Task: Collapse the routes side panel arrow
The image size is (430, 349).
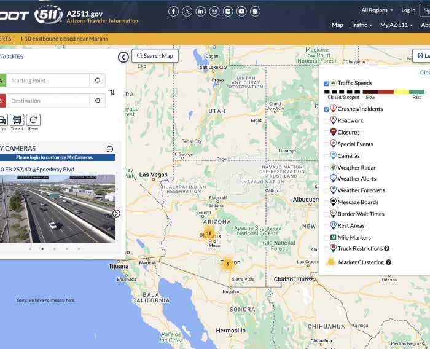Action: click(123, 57)
